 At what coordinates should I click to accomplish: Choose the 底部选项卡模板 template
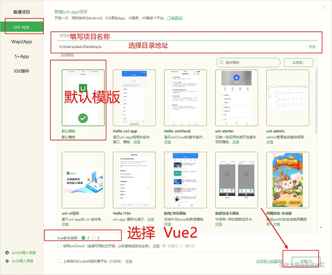pos(236,180)
